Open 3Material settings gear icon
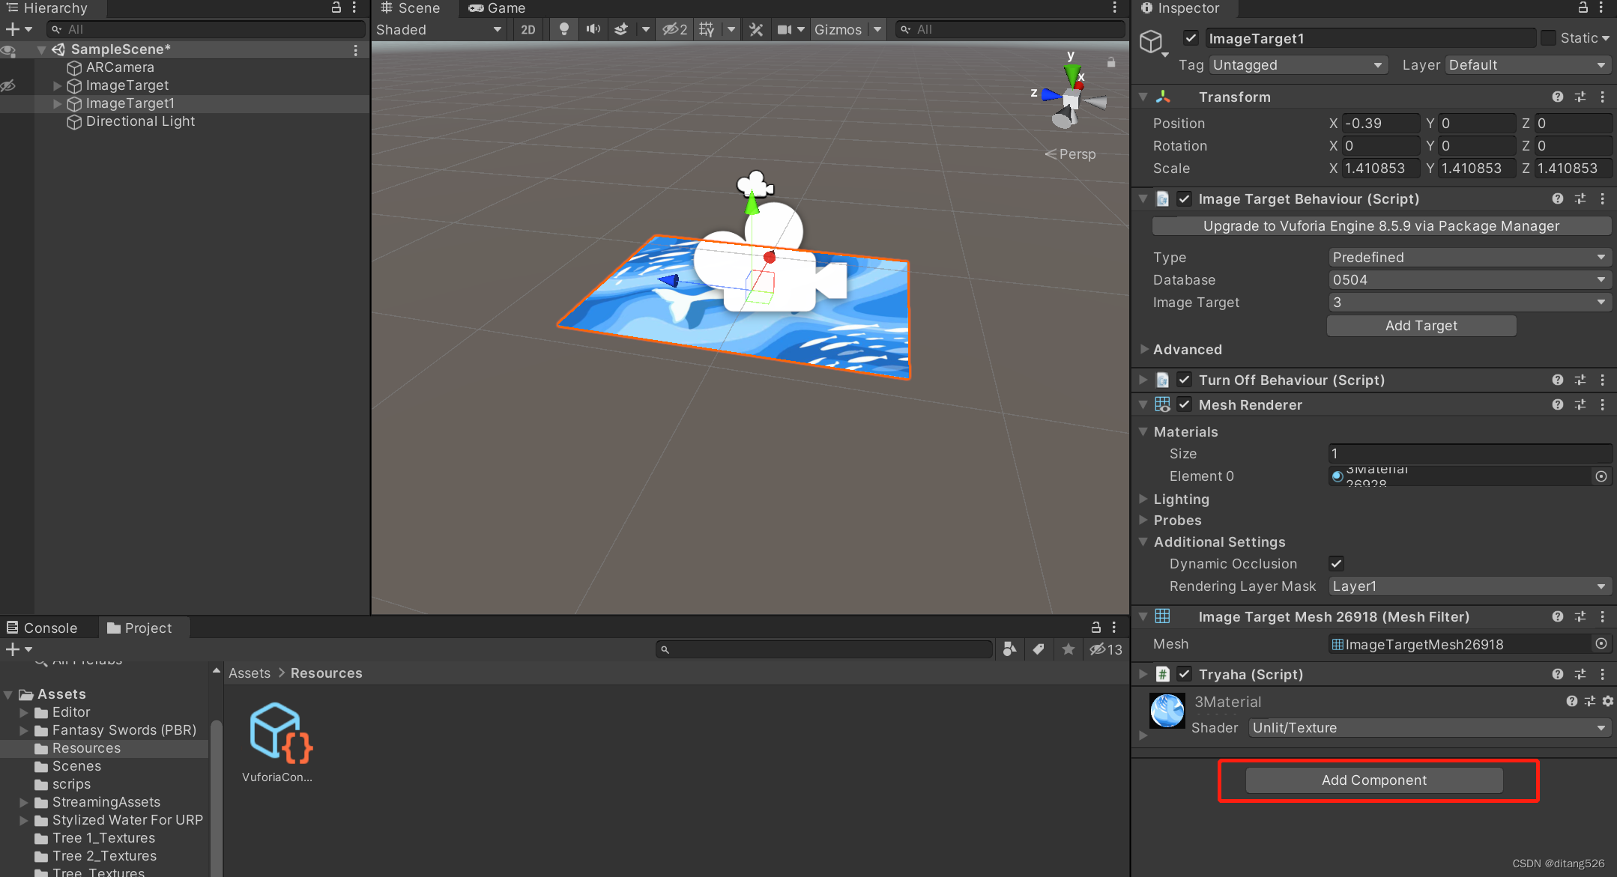Screen dimensions: 1617x877 (1608, 701)
